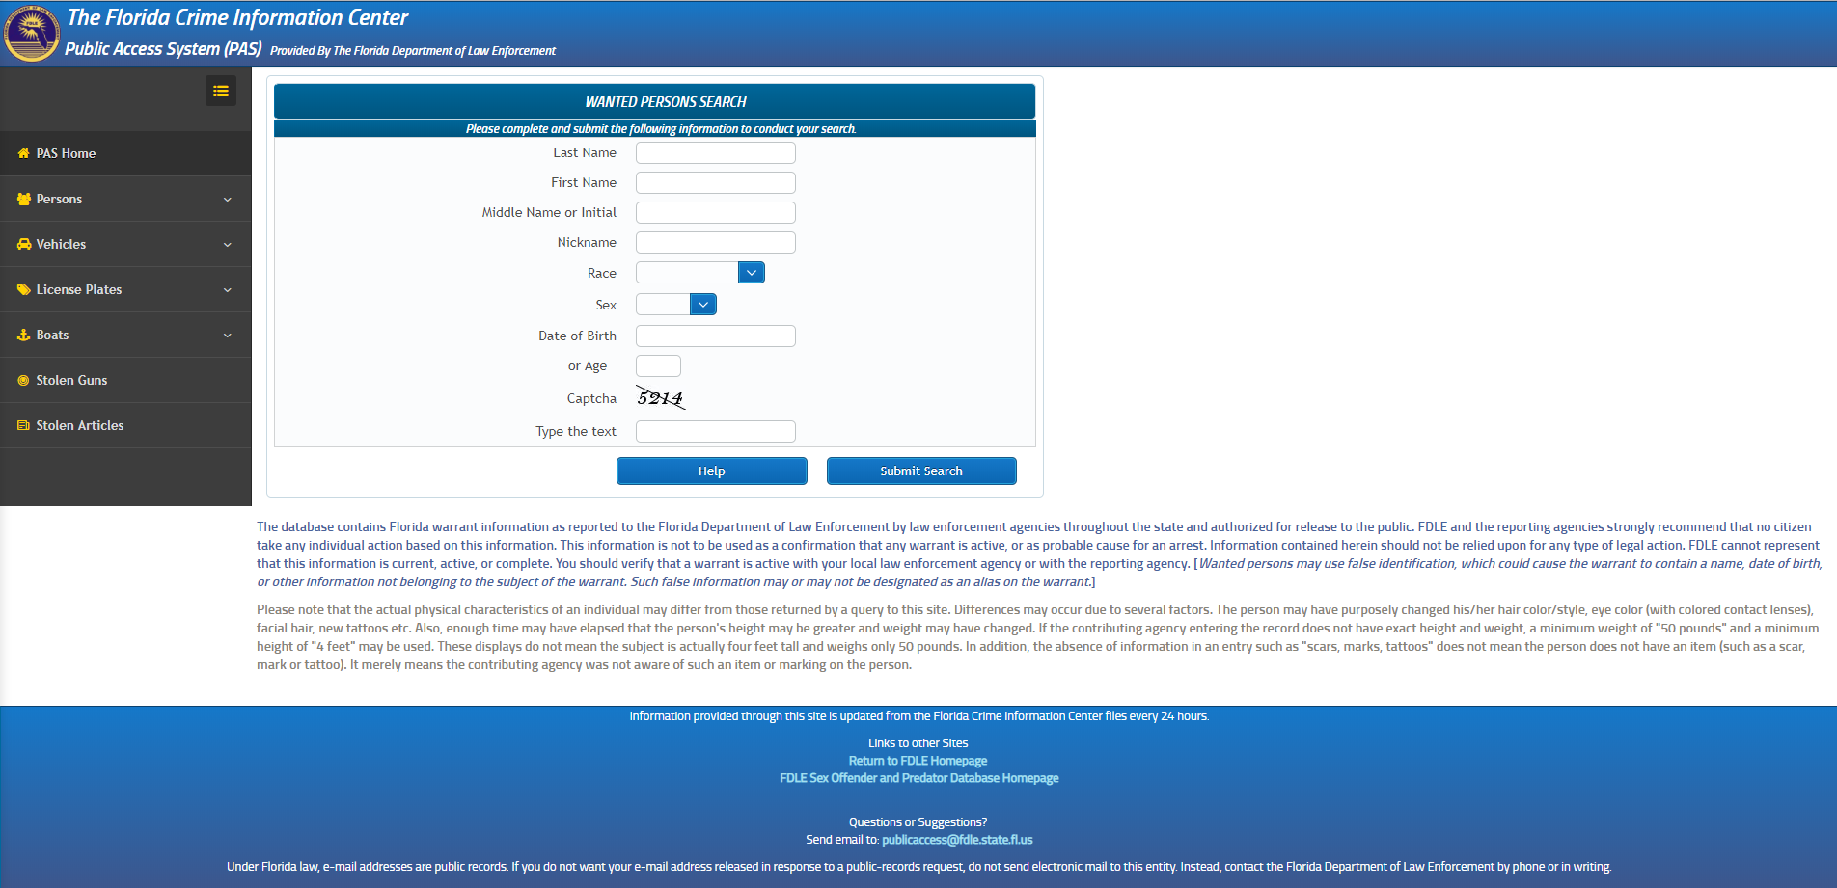Click the PAS Home house icon
Screen dimensions: 1837x888
24,153
